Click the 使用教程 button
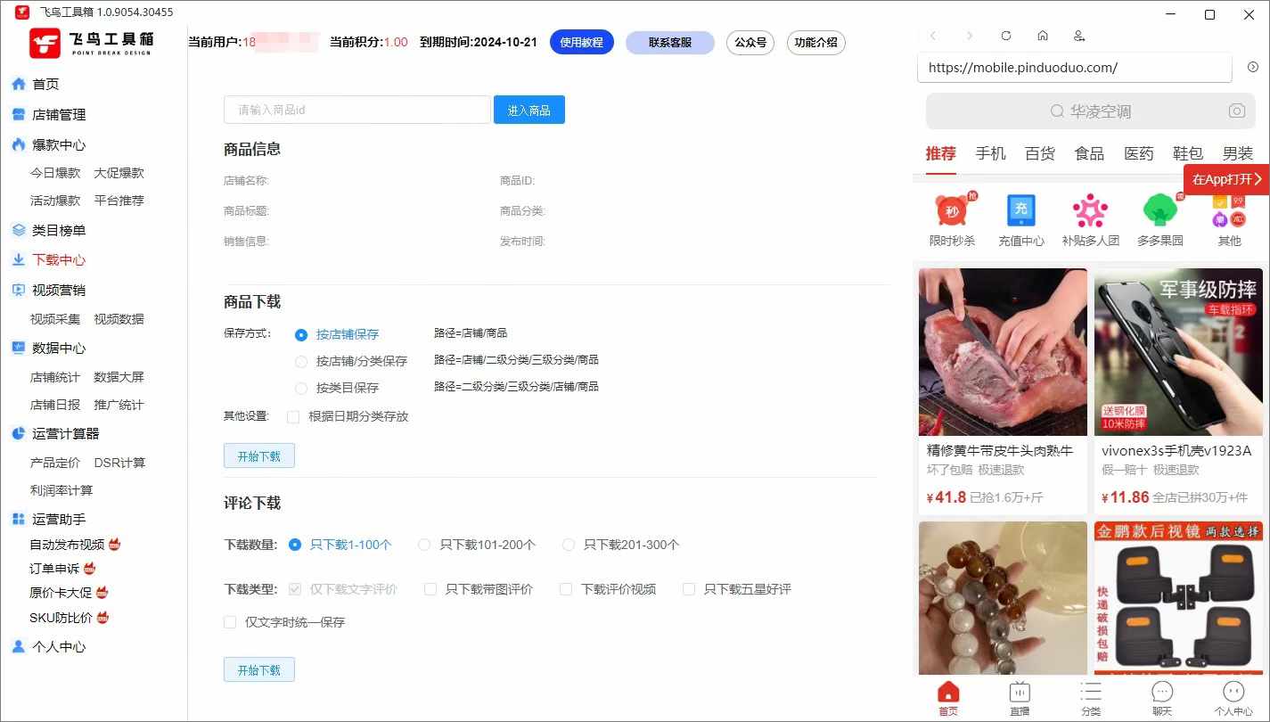This screenshot has height=722, width=1270. tap(581, 42)
